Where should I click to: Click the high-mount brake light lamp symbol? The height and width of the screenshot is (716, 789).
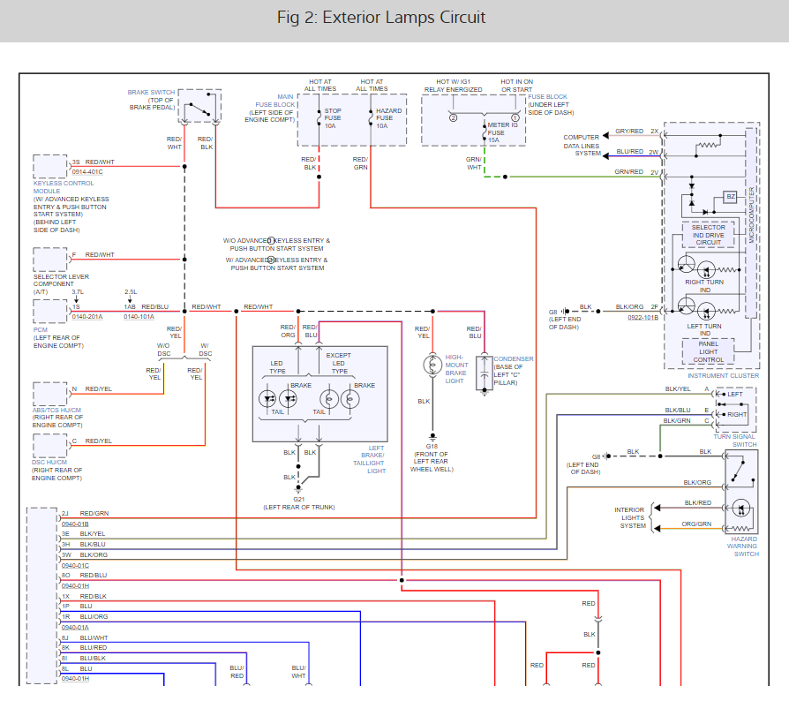point(432,364)
